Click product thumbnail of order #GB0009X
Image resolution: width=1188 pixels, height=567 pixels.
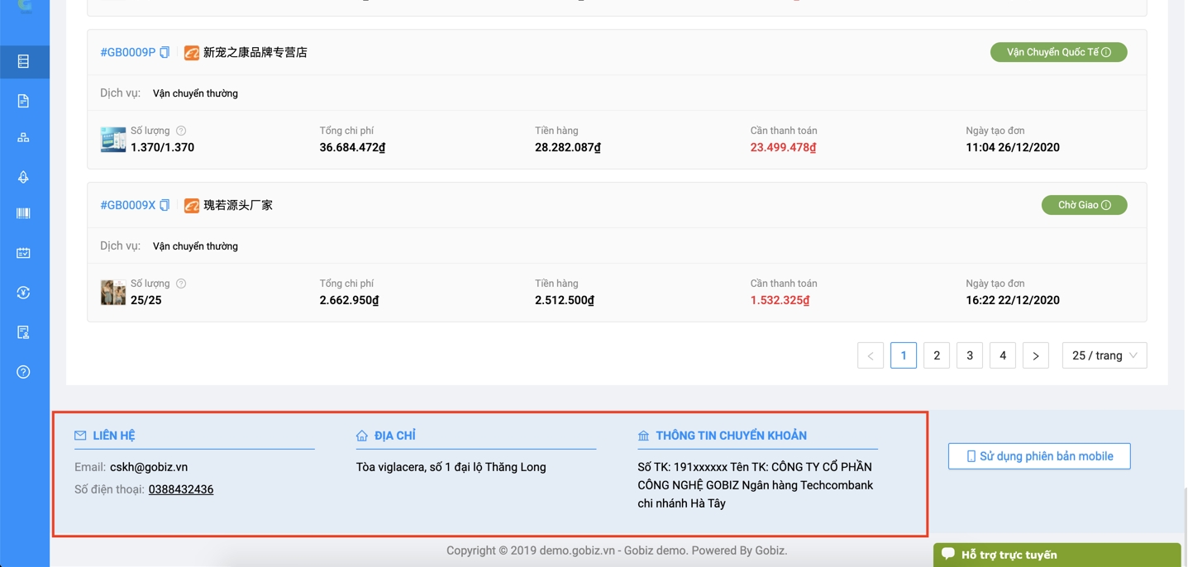(112, 293)
